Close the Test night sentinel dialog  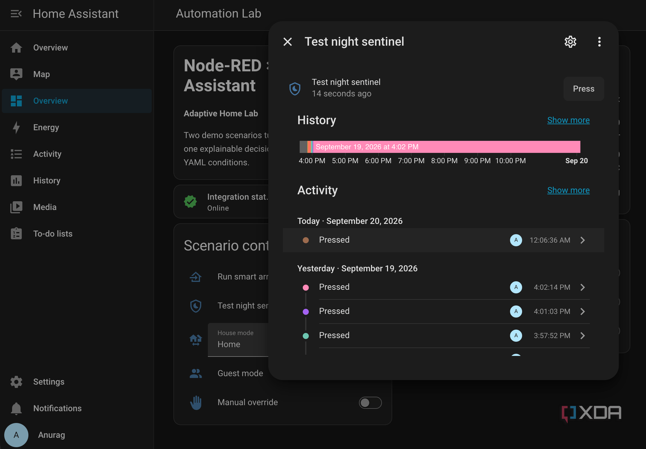point(288,42)
